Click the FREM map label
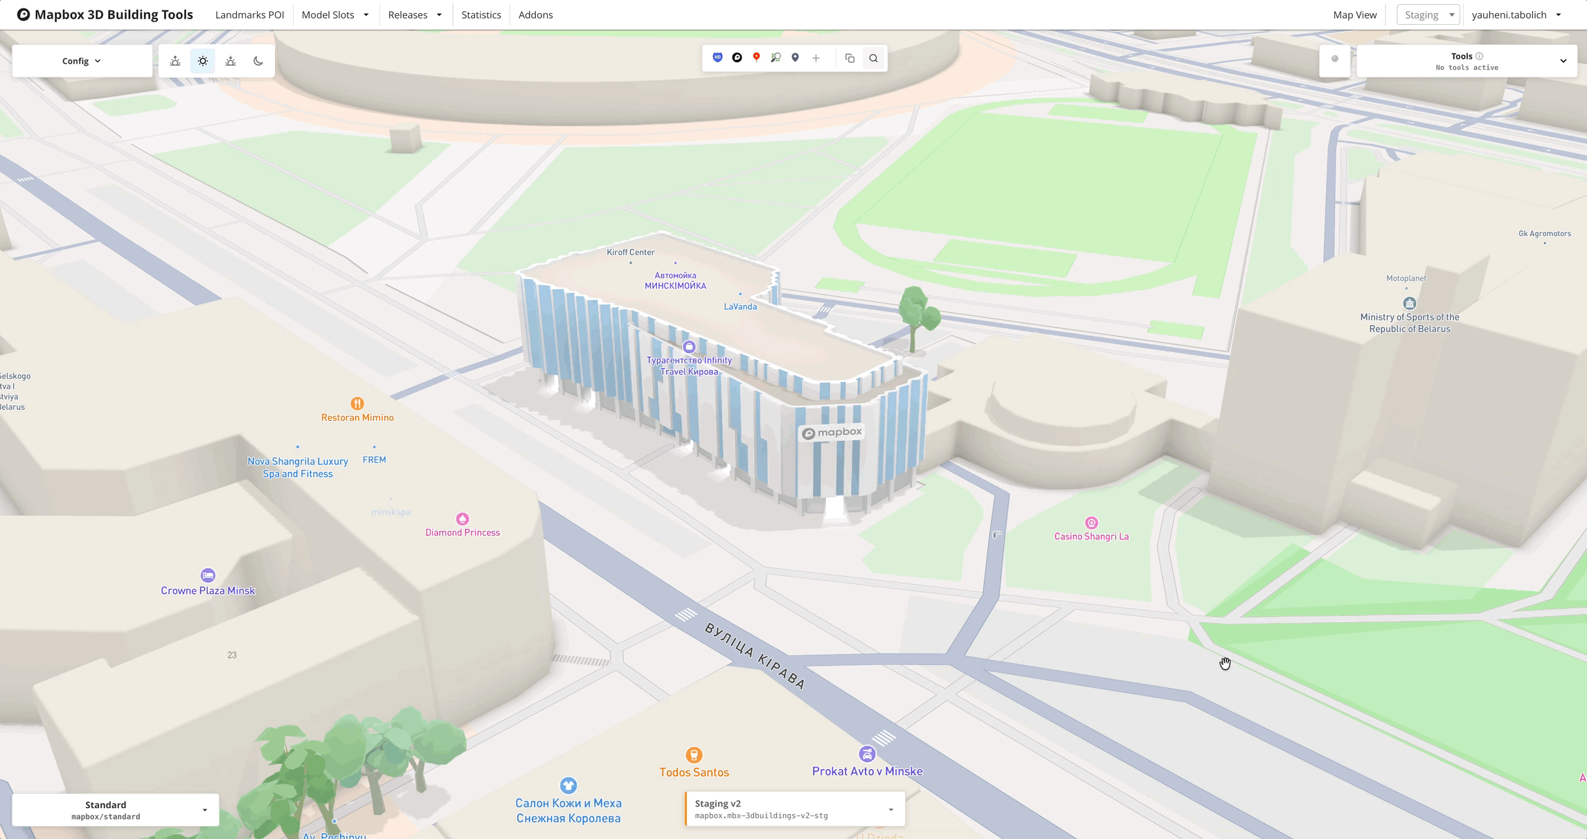1587x839 pixels. point(374,460)
